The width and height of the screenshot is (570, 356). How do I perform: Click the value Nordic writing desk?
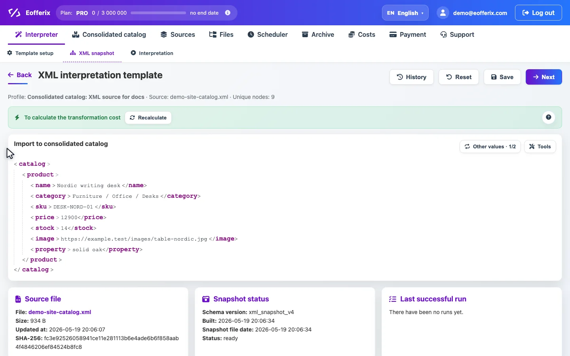click(x=89, y=186)
